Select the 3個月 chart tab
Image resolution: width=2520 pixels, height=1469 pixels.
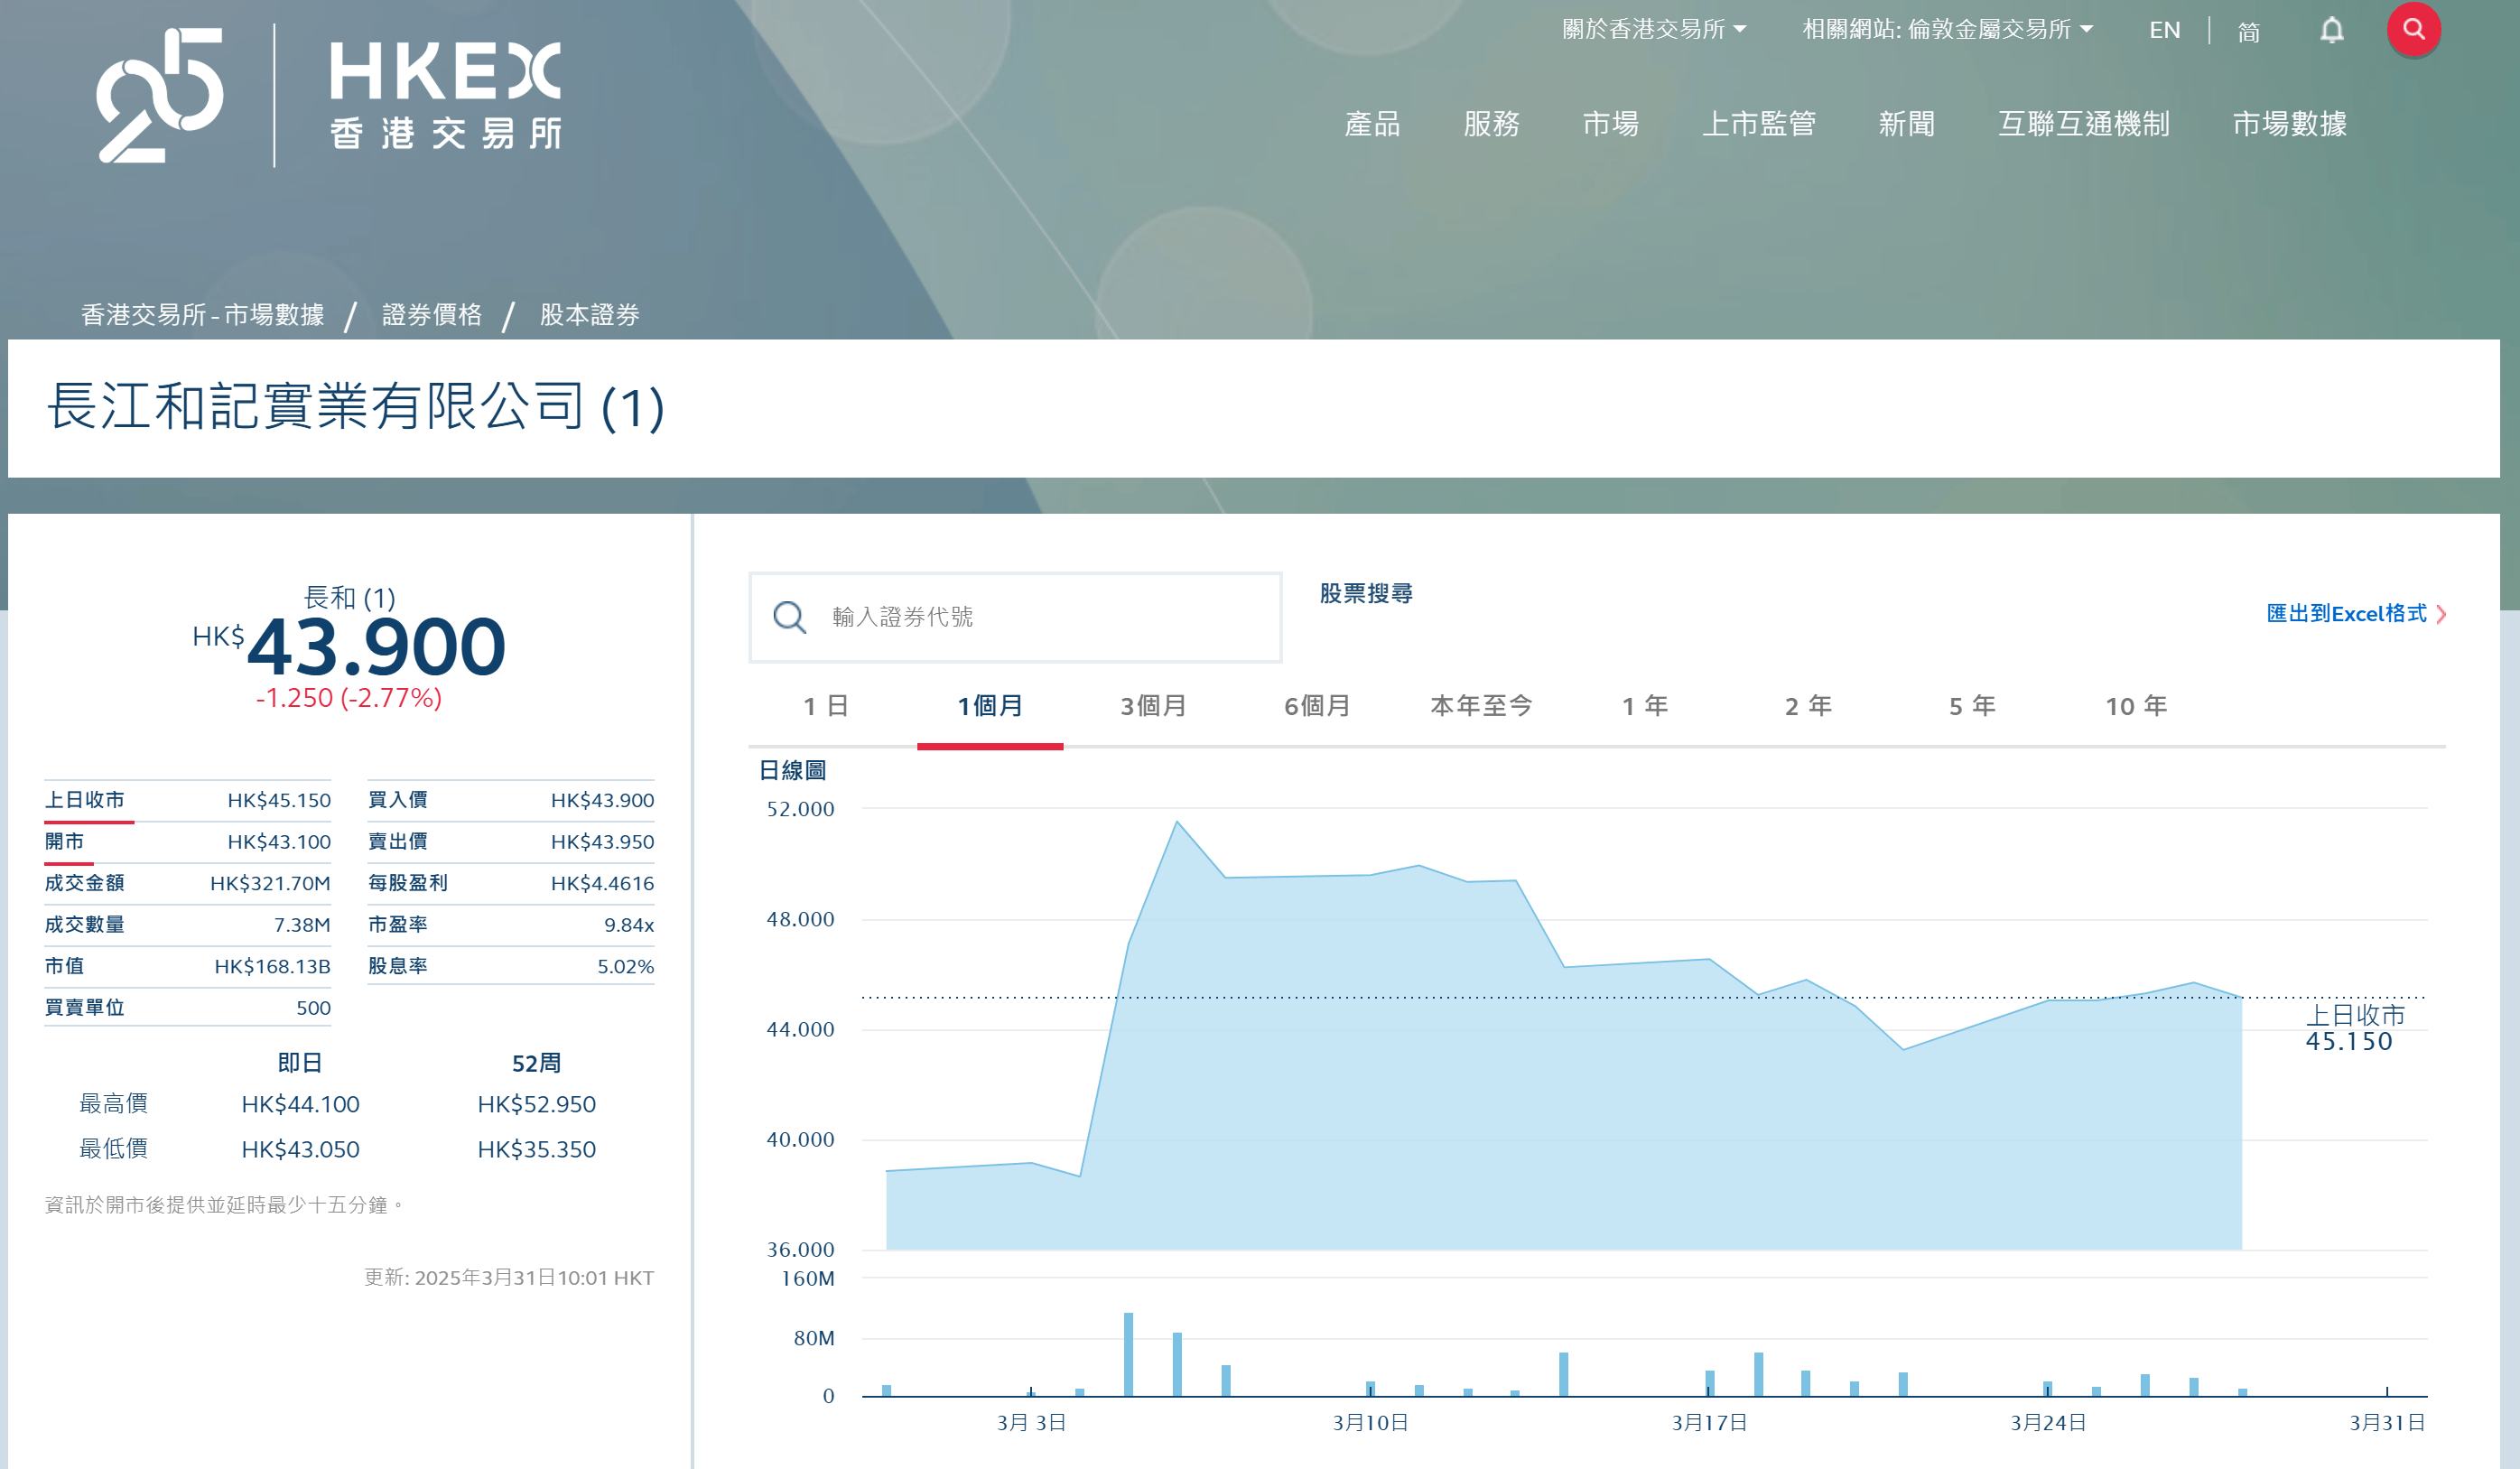(x=1153, y=706)
